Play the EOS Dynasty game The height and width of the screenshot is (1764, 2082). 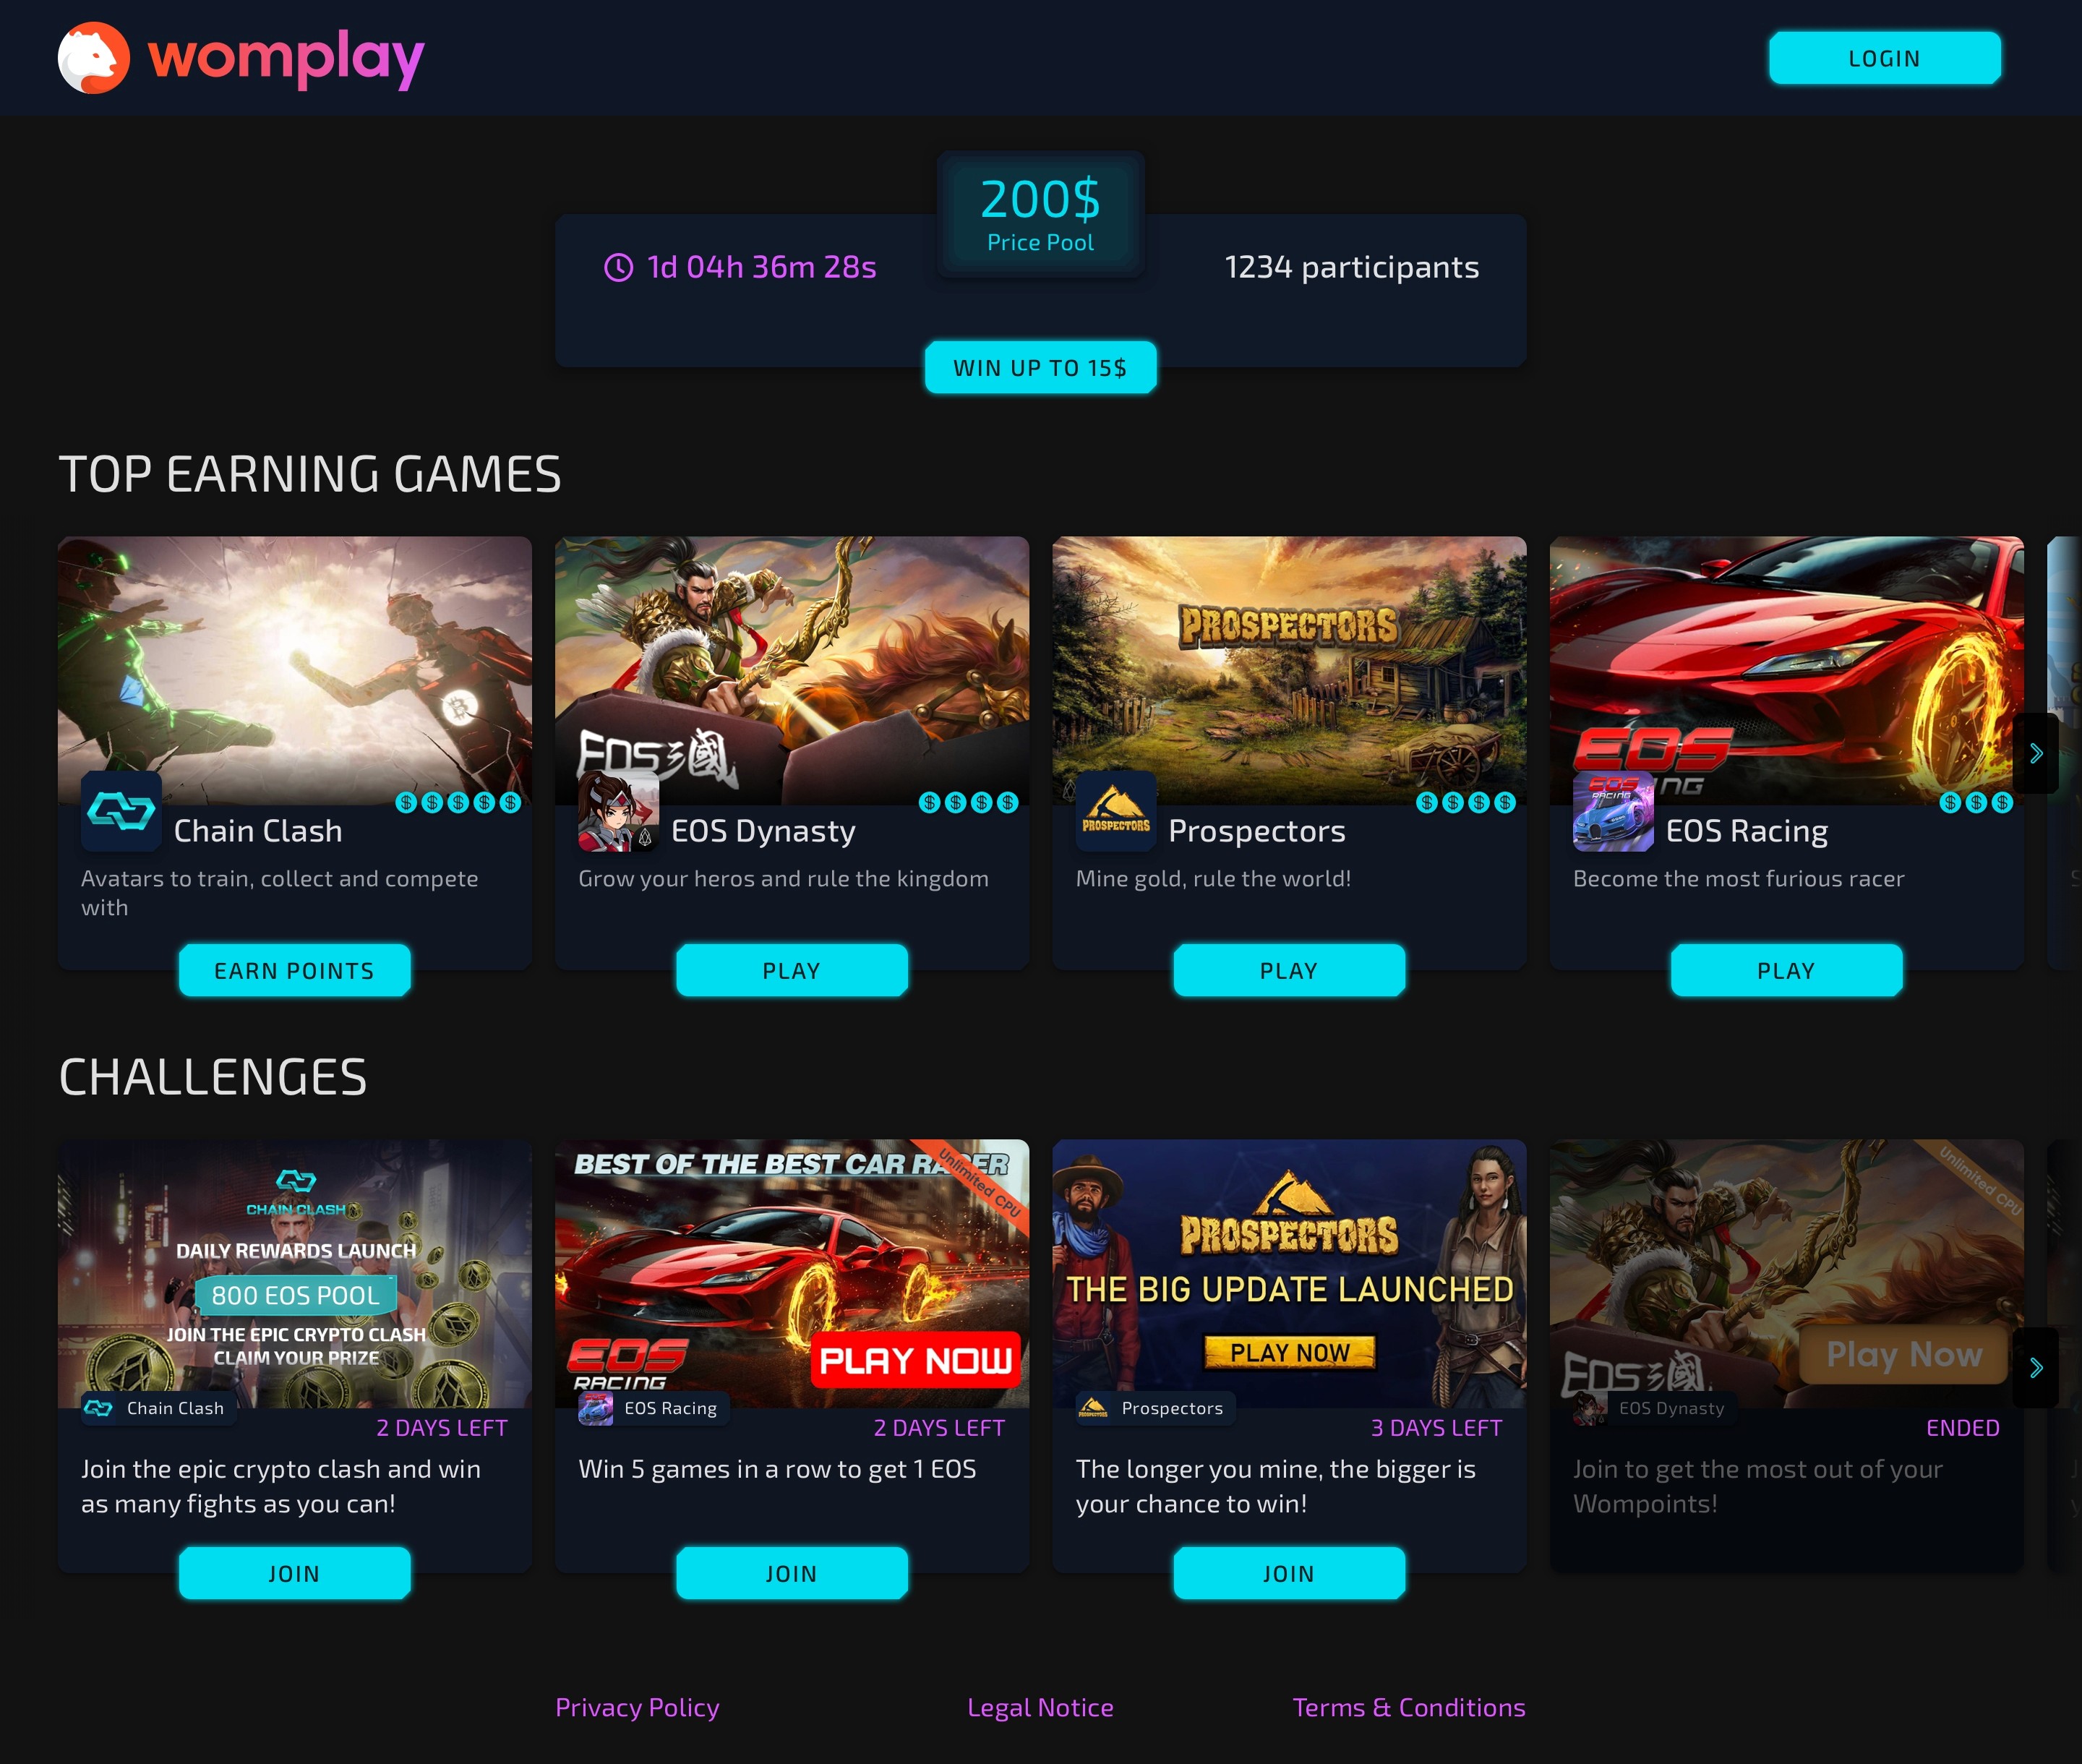coord(791,970)
